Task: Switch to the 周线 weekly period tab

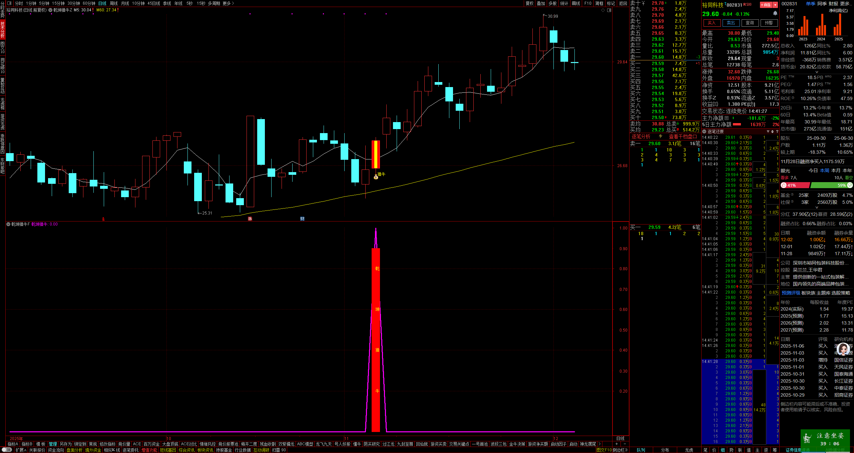Action: (x=114, y=3)
